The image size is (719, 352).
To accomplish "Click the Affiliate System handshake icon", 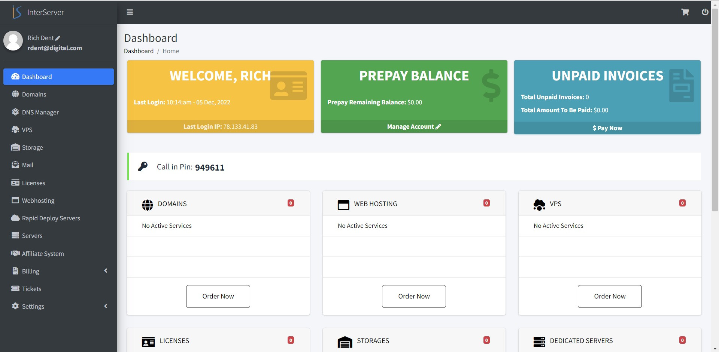I will 15,253.
